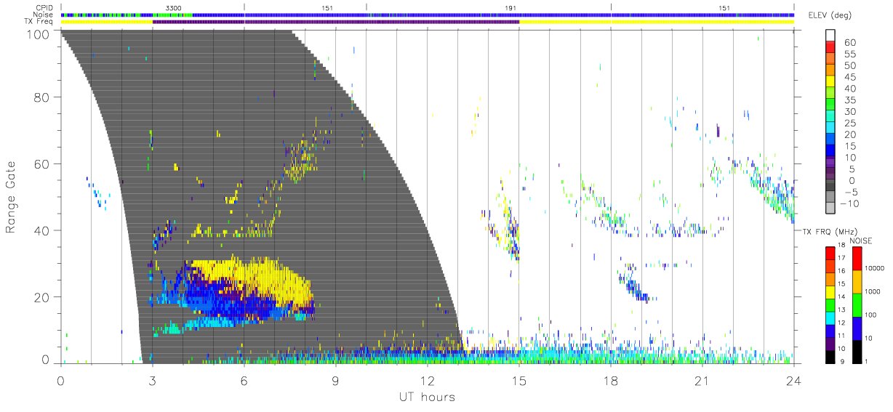Click the CPID value '3300'

click(x=174, y=7)
